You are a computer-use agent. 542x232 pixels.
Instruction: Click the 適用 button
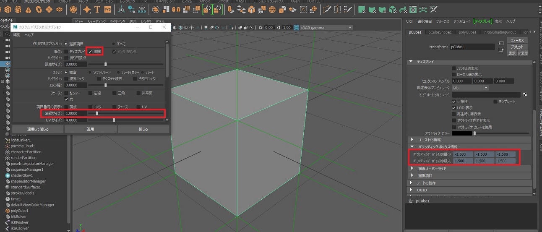(90, 129)
